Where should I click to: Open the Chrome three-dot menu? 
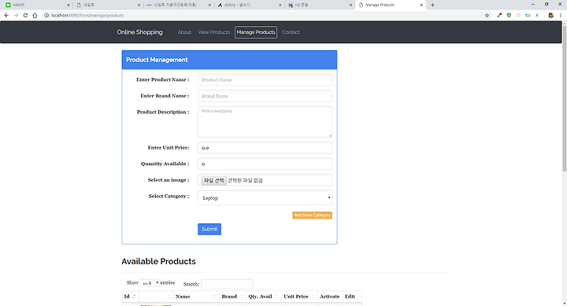coord(561,15)
